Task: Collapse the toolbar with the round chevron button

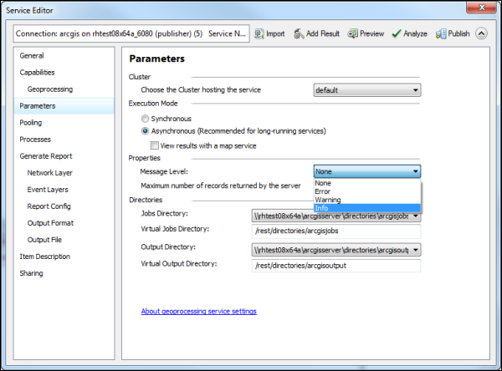Action: click(481, 33)
